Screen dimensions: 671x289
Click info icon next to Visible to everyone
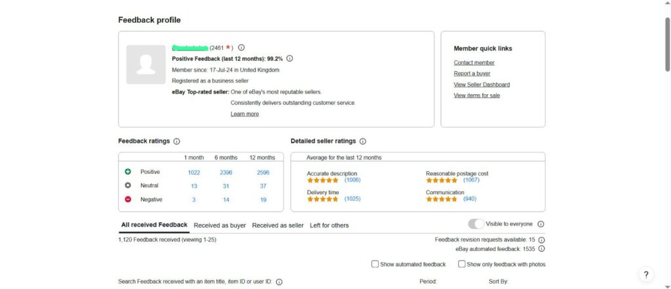[x=541, y=224]
